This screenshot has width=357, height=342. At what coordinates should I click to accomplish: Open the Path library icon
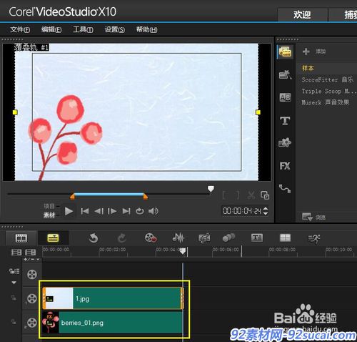pyautogui.click(x=285, y=189)
